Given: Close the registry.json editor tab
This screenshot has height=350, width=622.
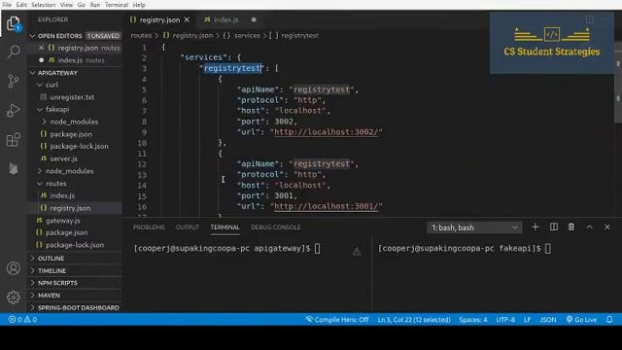Looking at the screenshot, I should [x=187, y=19].
